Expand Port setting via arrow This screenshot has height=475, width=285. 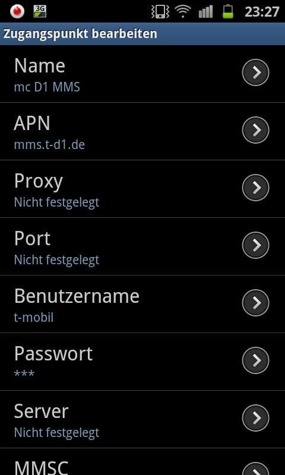pos(256,245)
